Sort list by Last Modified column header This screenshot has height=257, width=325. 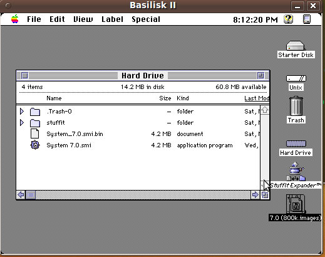pyautogui.click(x=257, y=98)
